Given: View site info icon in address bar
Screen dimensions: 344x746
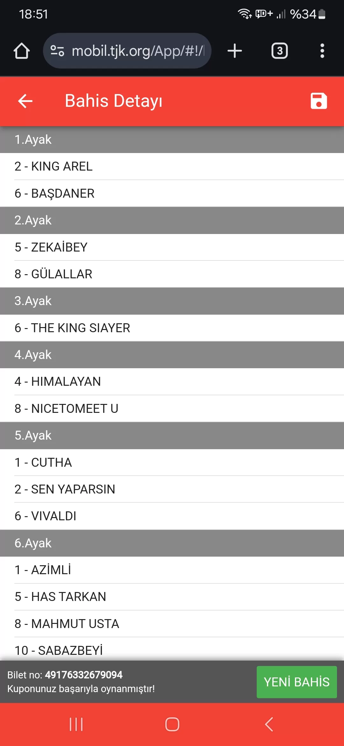Looking at the screenshot, I should (x=58, y=51).
